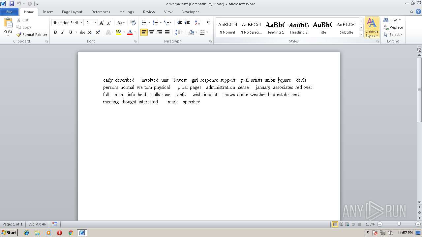Click the word 'administration' in document
422x237 pixels.
(x=221, y=87)
